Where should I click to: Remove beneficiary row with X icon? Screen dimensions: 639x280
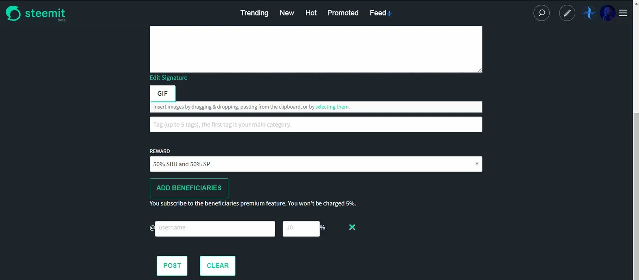352,227
